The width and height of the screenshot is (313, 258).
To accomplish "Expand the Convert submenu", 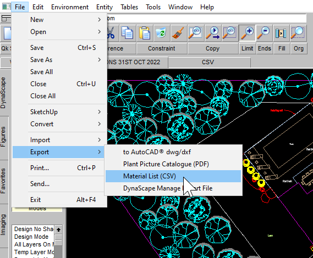I will pyautogui.click(x=59, y=124).
